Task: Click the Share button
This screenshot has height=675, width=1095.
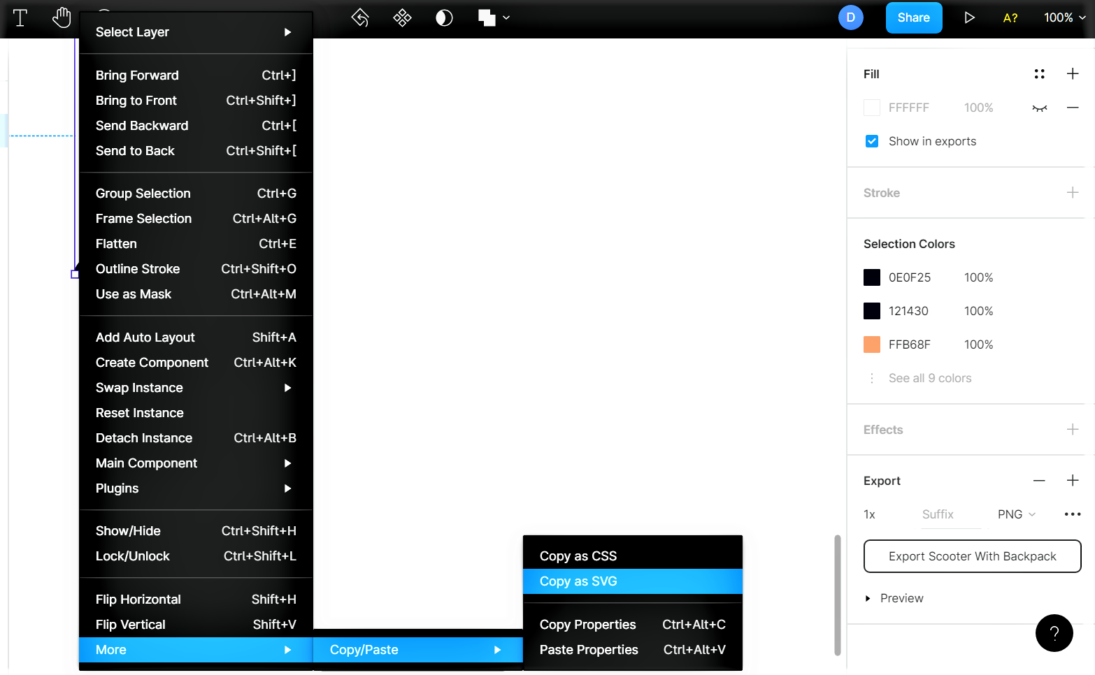Action: coord(913,17)
